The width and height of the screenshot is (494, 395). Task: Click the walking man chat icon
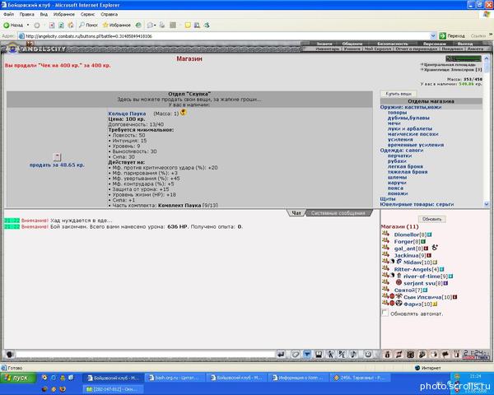330,355
